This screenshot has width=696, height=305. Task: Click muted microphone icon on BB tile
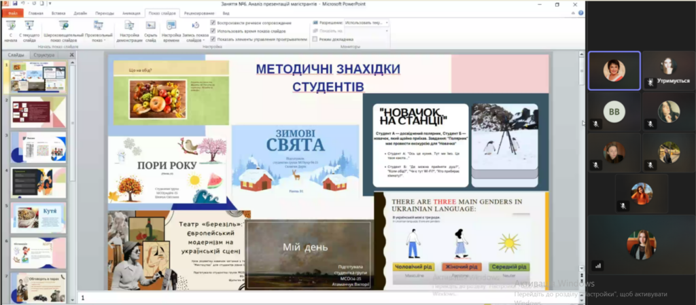pyautogui.click(x=595, y=124)
